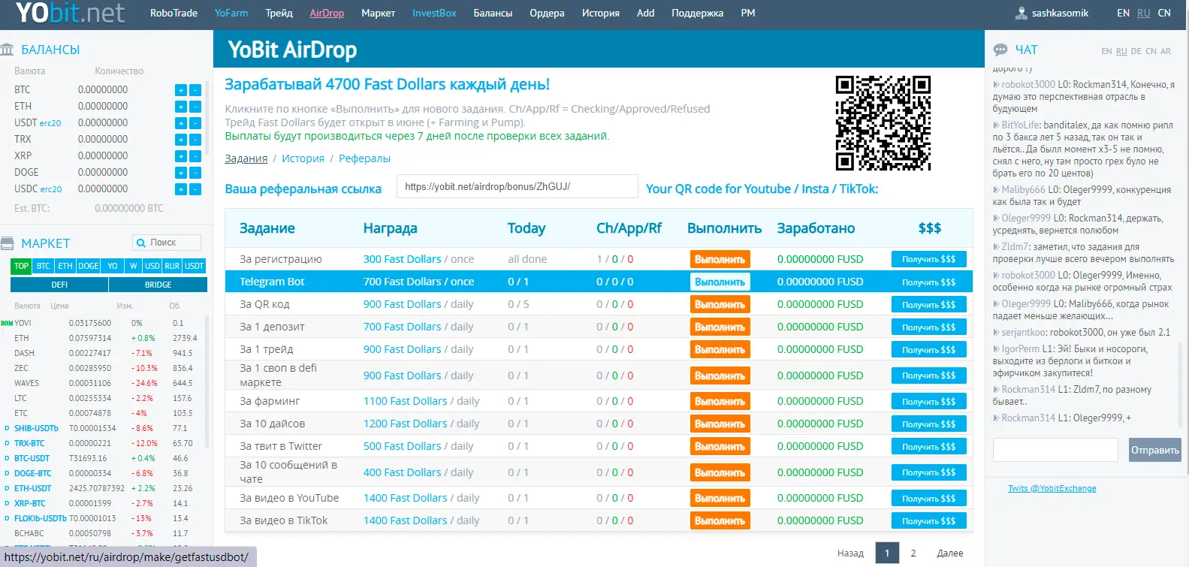Click Получить $$$ for За 10 дайсов
Screen dimensions: 1189x567
929,424
